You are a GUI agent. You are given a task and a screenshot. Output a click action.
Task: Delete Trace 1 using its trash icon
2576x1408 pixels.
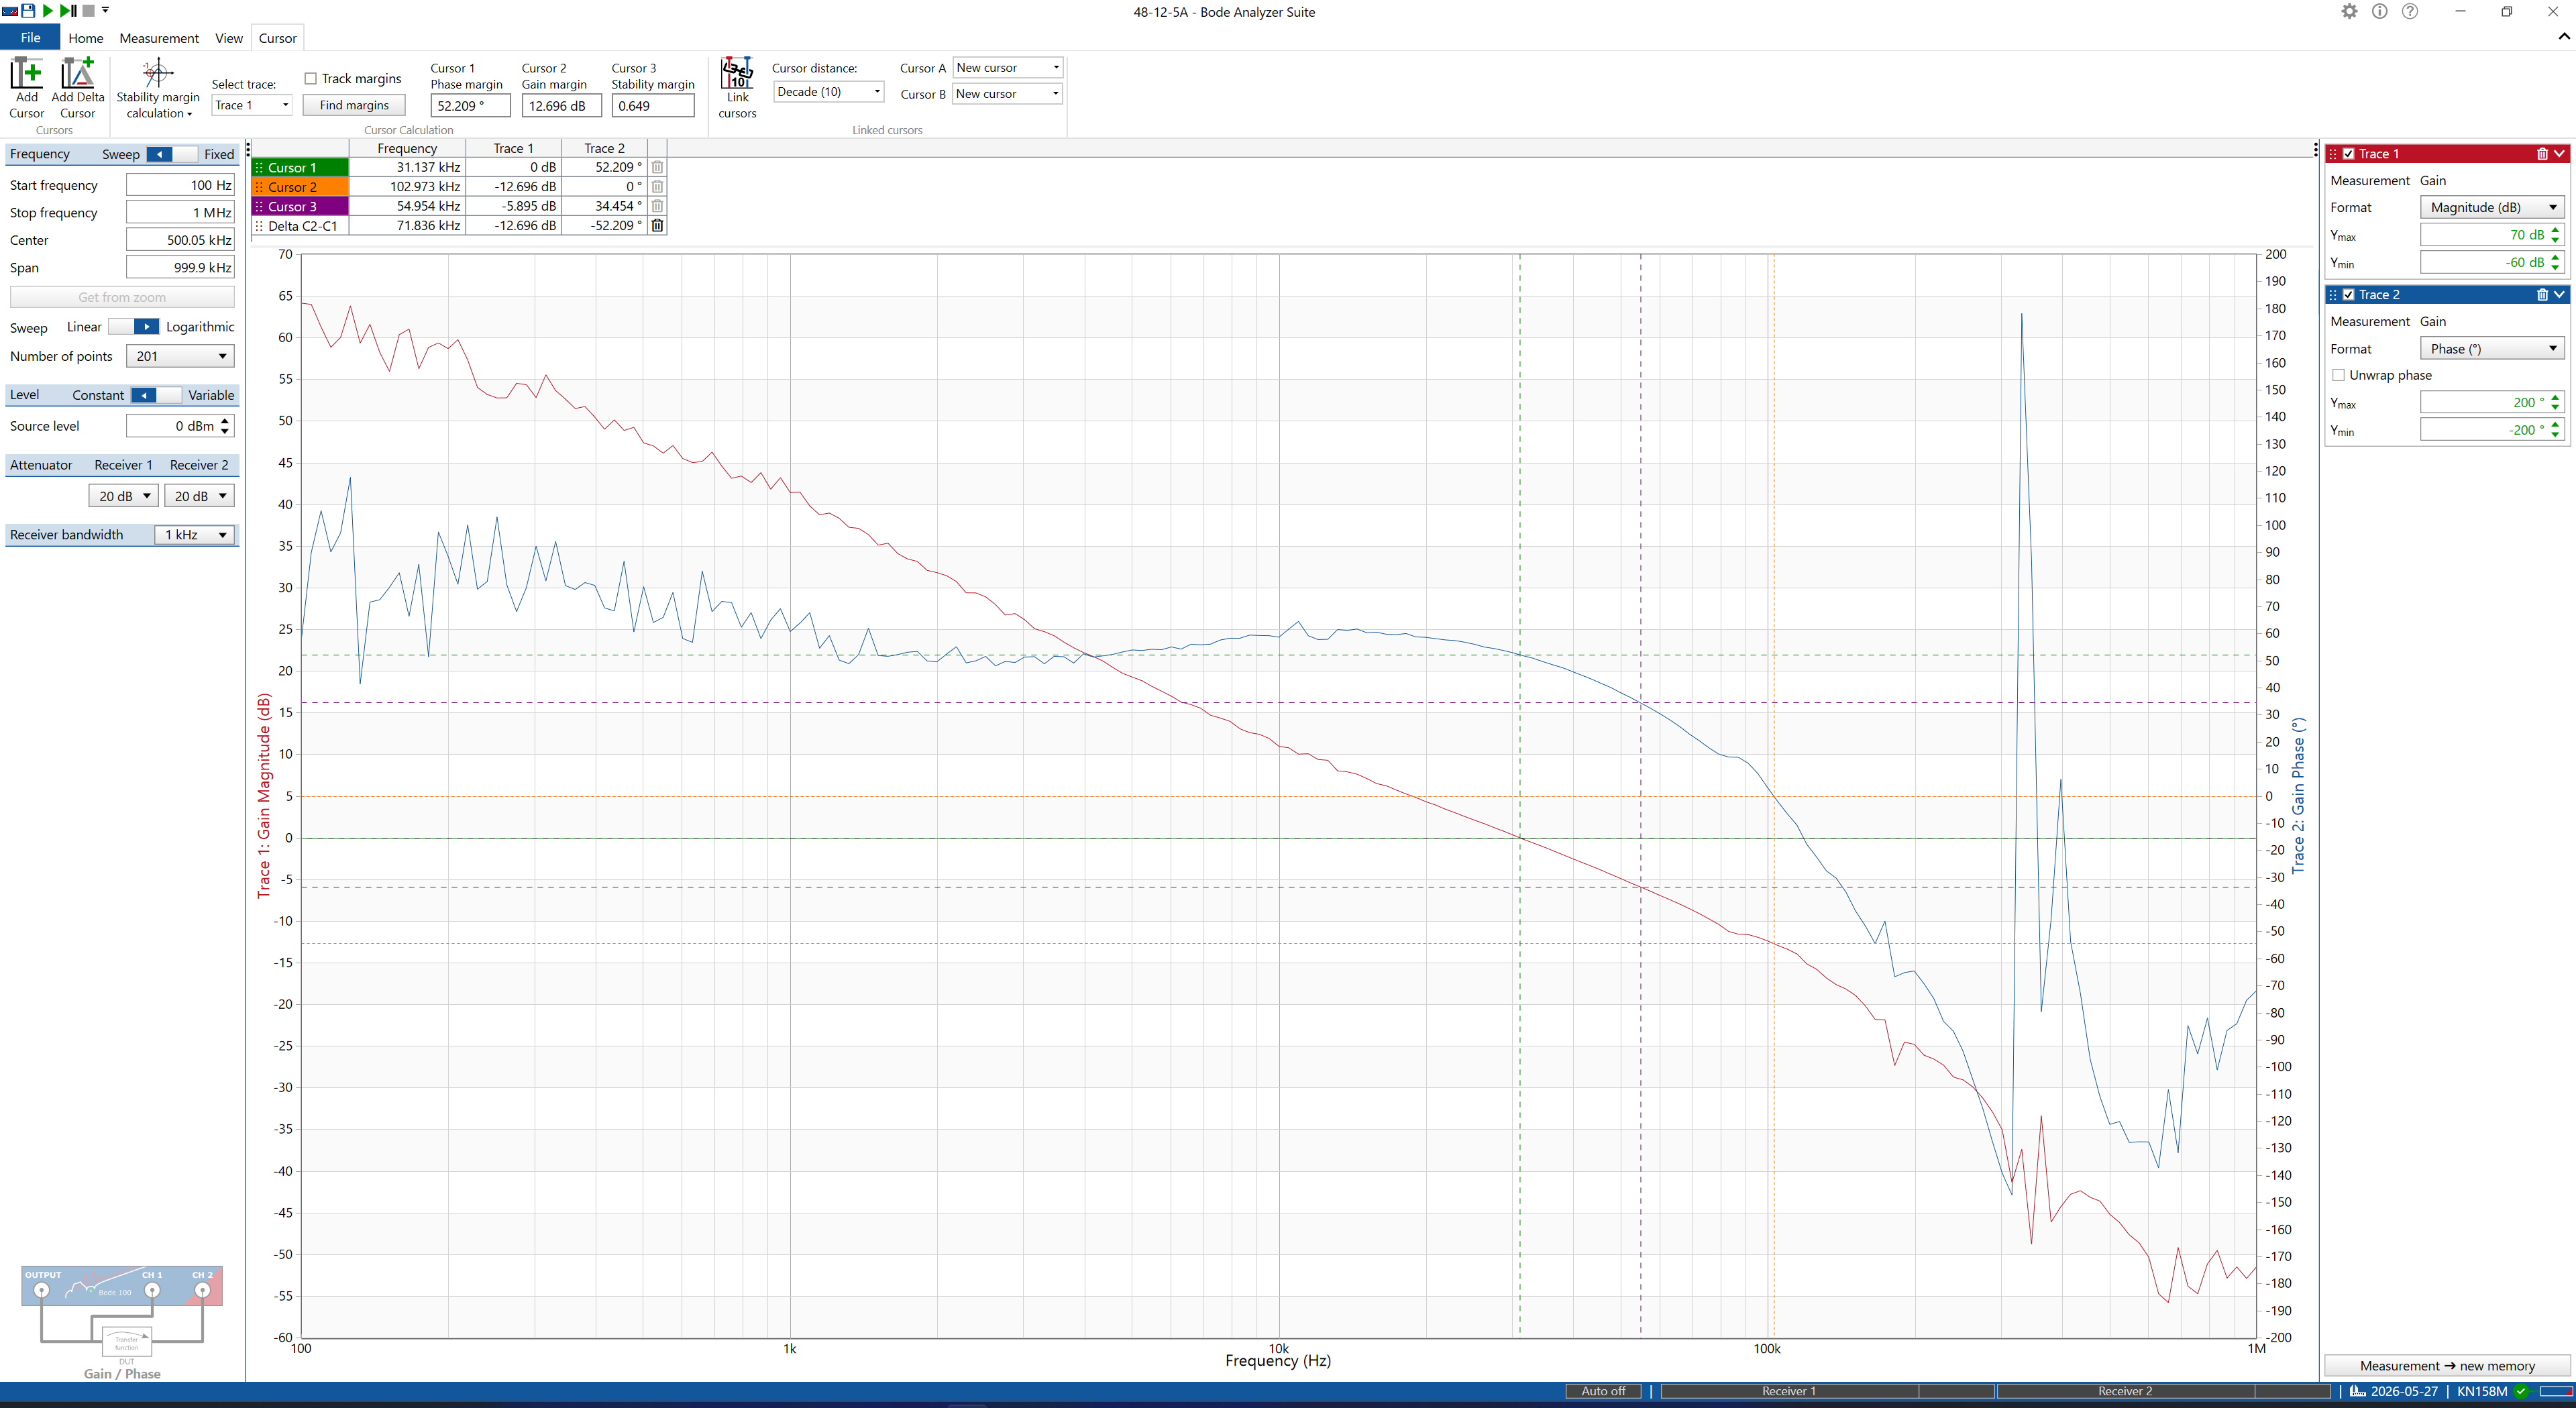coord(2542,154)
